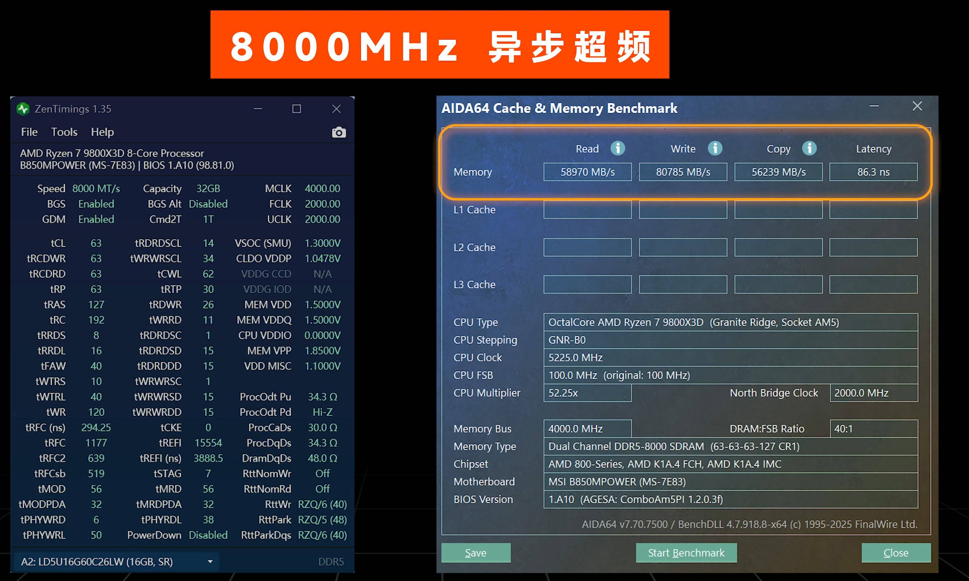Click the CPU Multiplier value field
Viewport: 969px width, 581px height.
pyautogui.click(x=587, y=393)
